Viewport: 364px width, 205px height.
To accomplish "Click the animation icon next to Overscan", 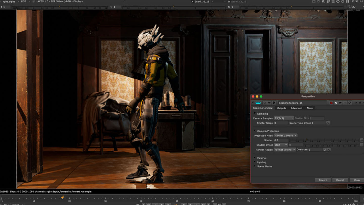I will (x=329, y=150).
